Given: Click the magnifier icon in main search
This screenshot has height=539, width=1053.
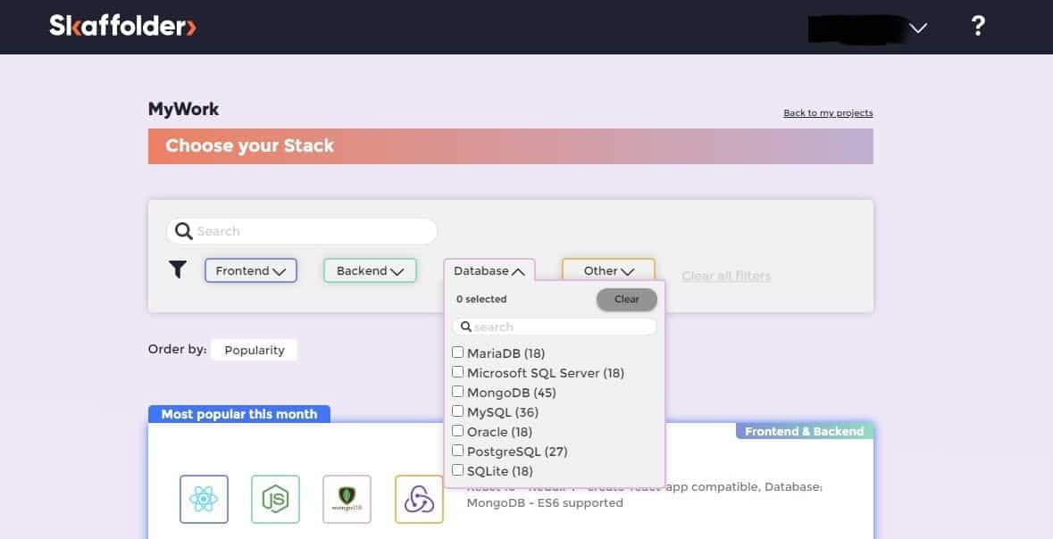Looking at the screenshot, I should pyautogui.click(x=184, y=231).
